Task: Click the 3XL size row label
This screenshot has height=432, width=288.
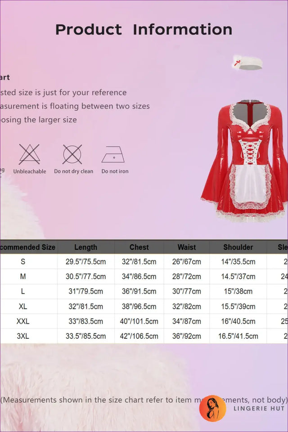Action: tap(23, 336)
